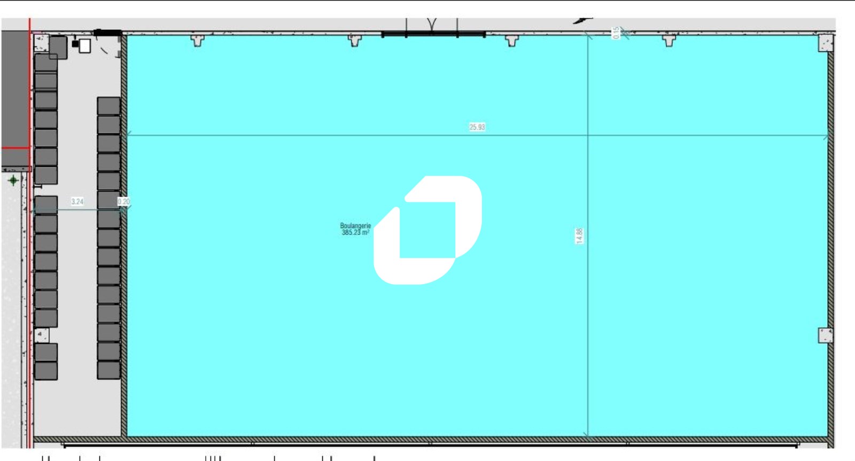This screenshot has height=461, width=855.
Task: Click the column on the lower right wall
Action: [825, 335]
